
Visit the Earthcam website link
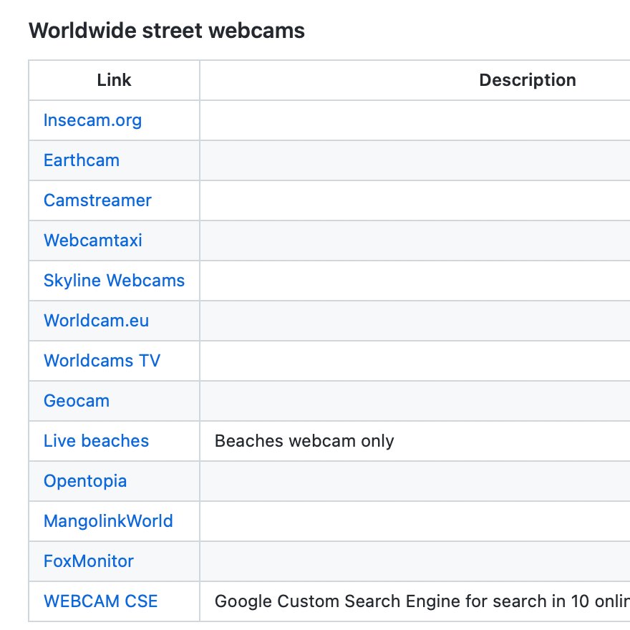(x=81, y=160)
